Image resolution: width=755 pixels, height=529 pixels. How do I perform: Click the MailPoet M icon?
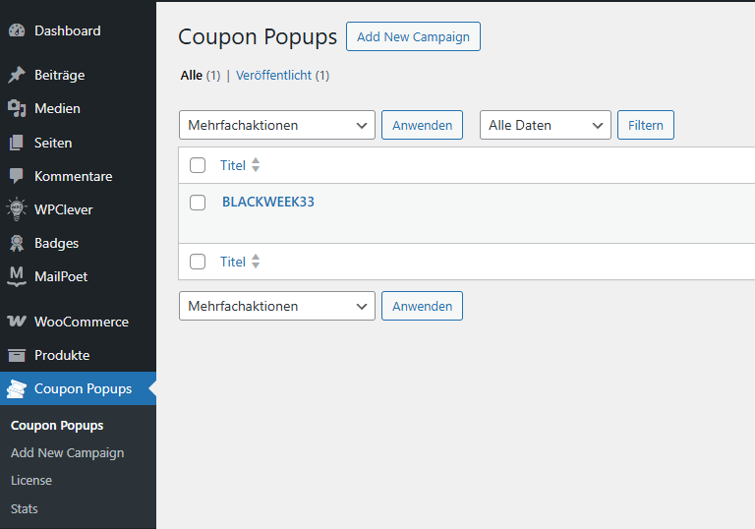coord(17,276)
